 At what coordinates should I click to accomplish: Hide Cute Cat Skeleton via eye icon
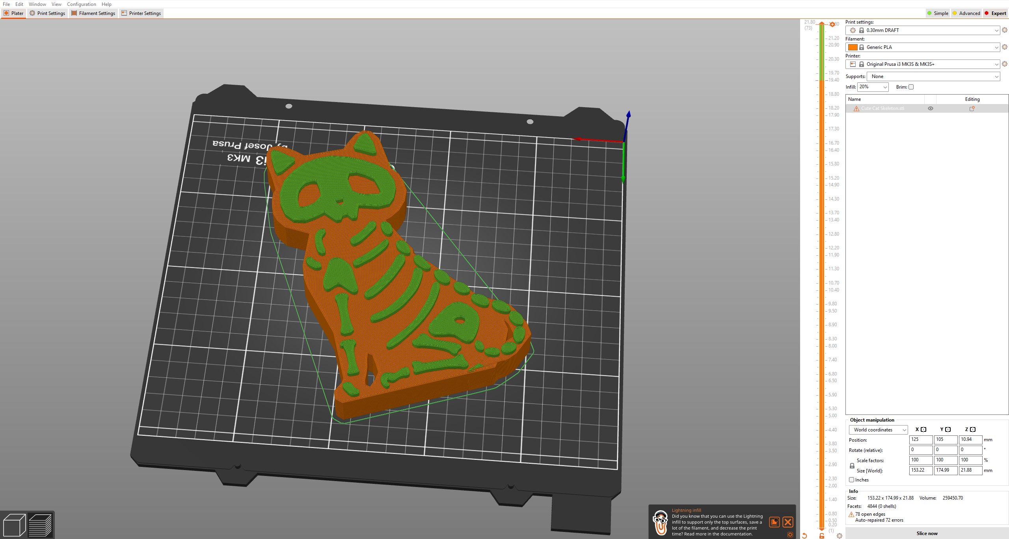(x=931, y=109)
